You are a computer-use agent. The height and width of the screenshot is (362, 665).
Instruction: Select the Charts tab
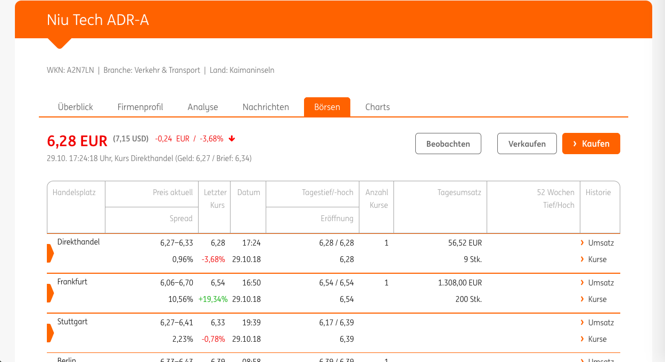[x=377, y=107]
